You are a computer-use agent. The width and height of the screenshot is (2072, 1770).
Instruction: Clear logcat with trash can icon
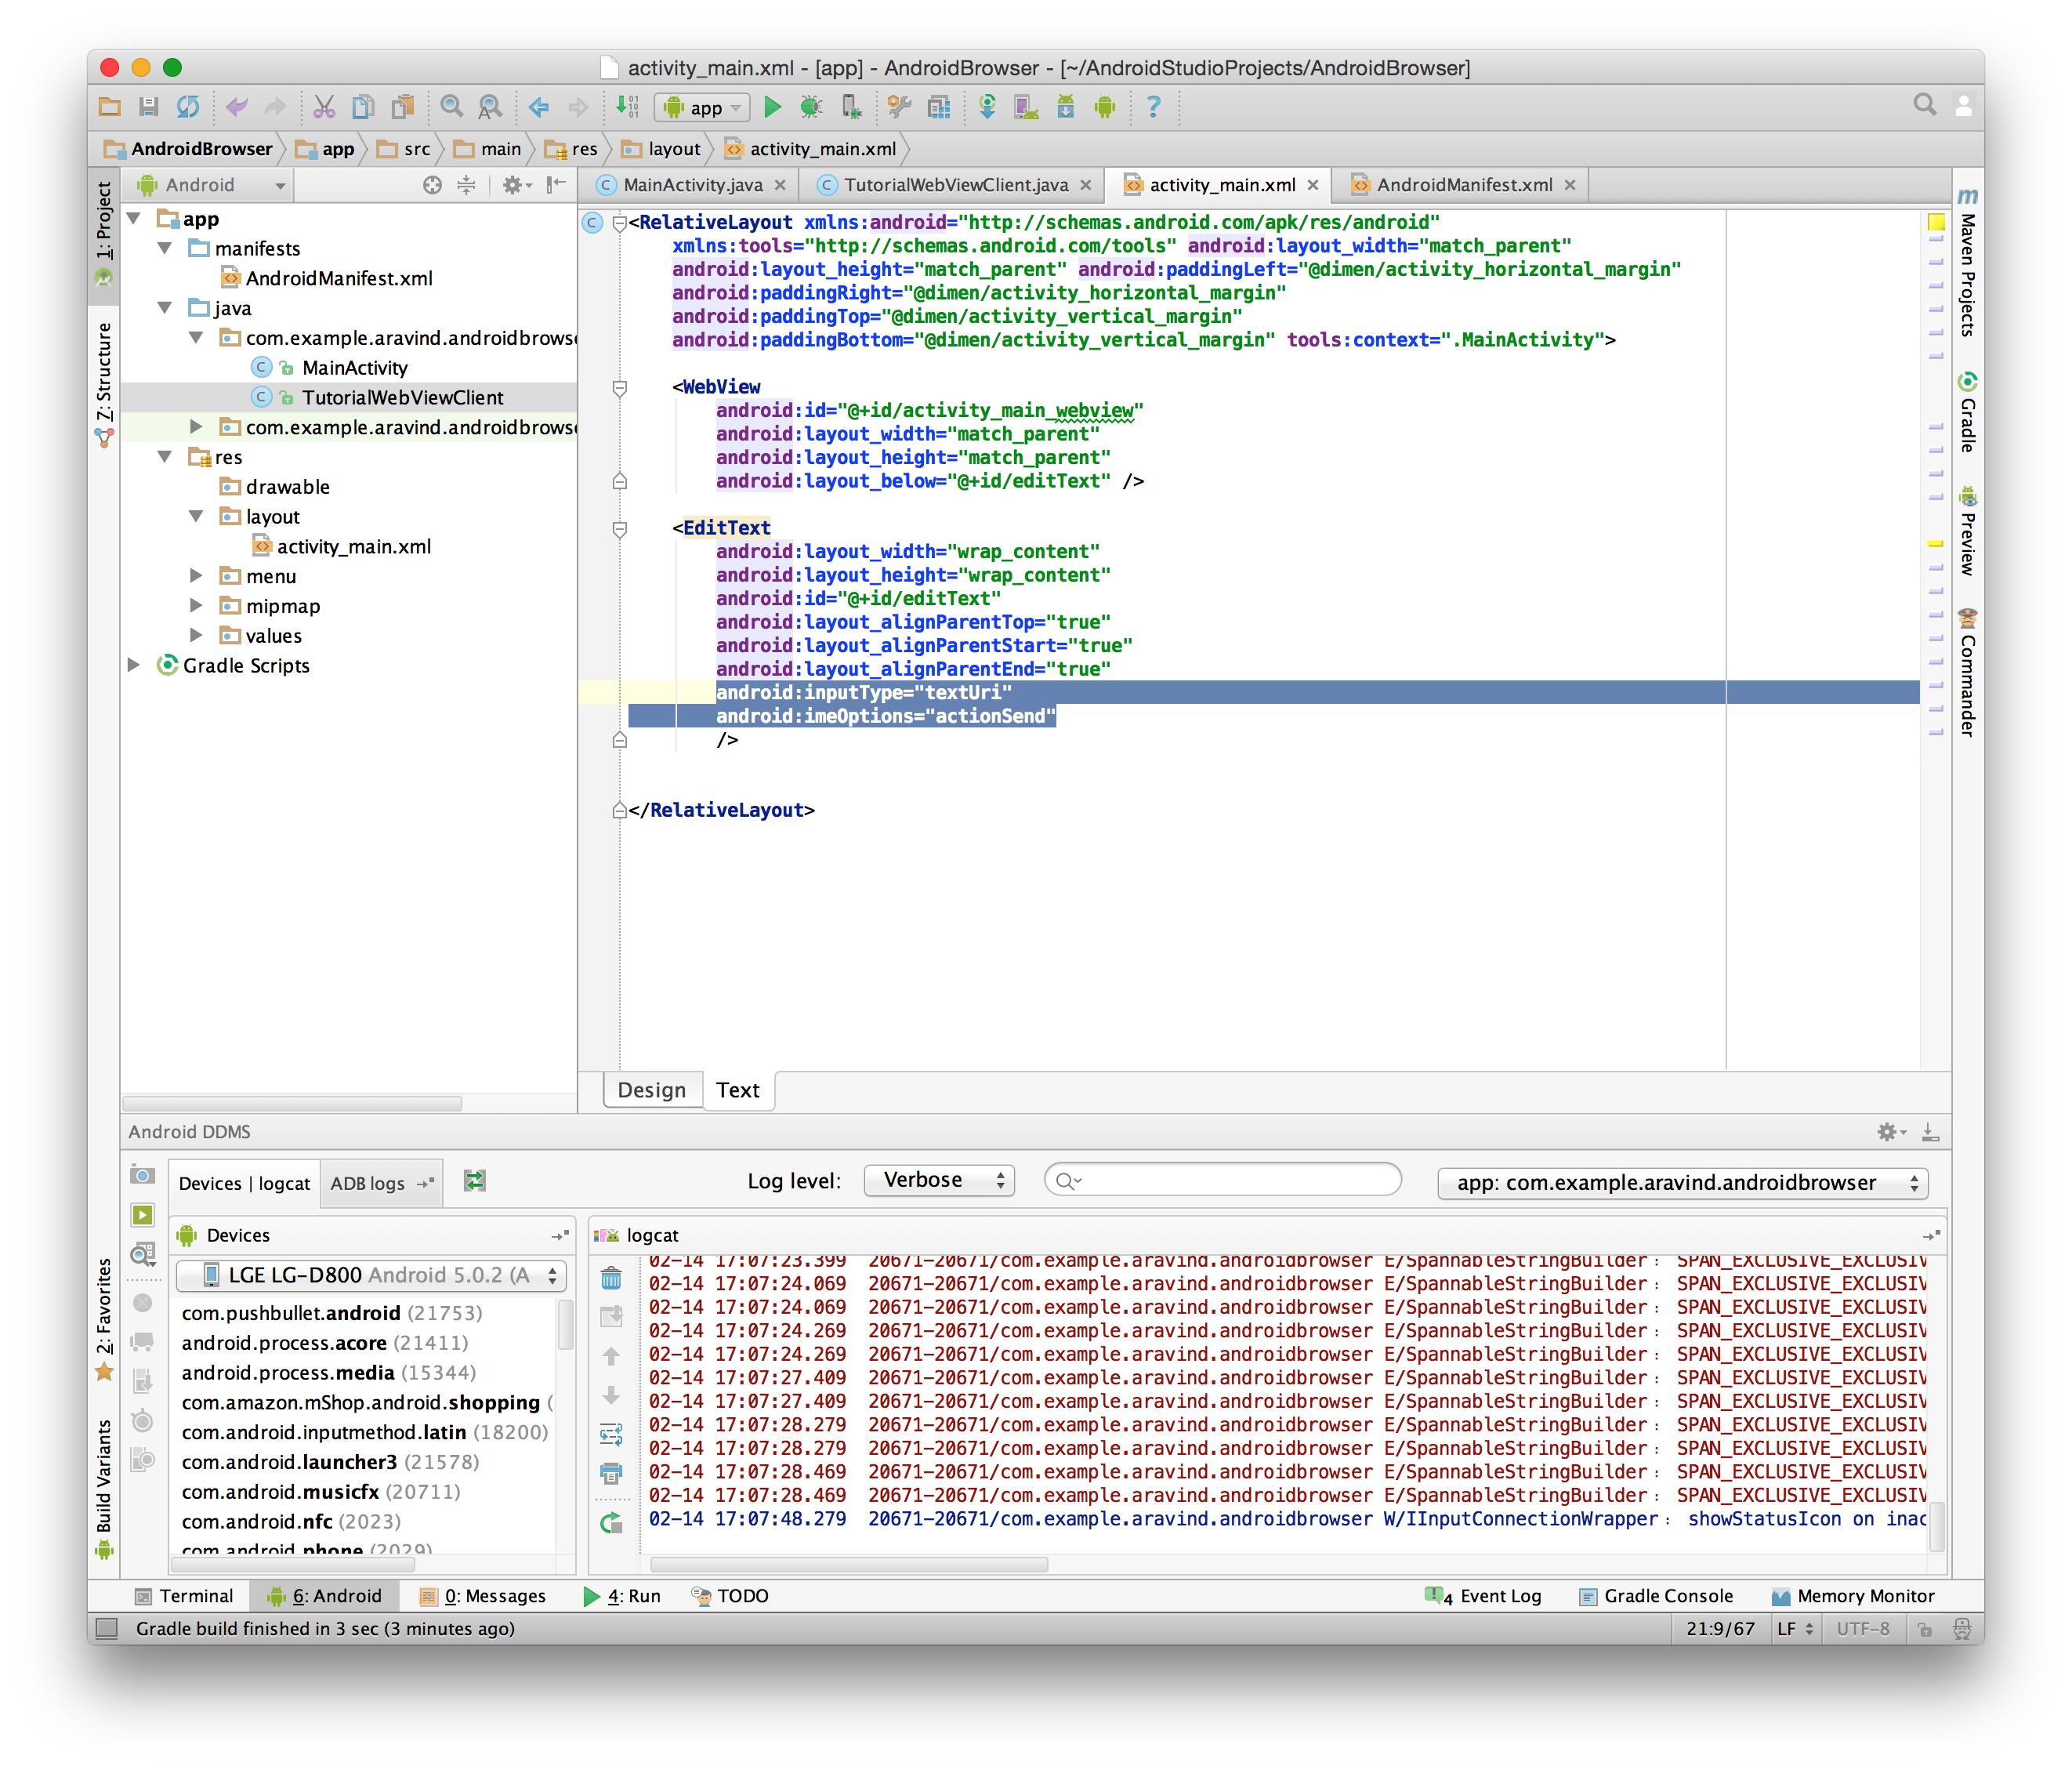click(x=611, y=1278)
